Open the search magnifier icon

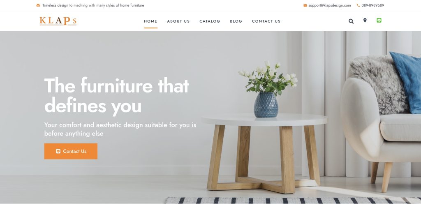coord(351,21)
